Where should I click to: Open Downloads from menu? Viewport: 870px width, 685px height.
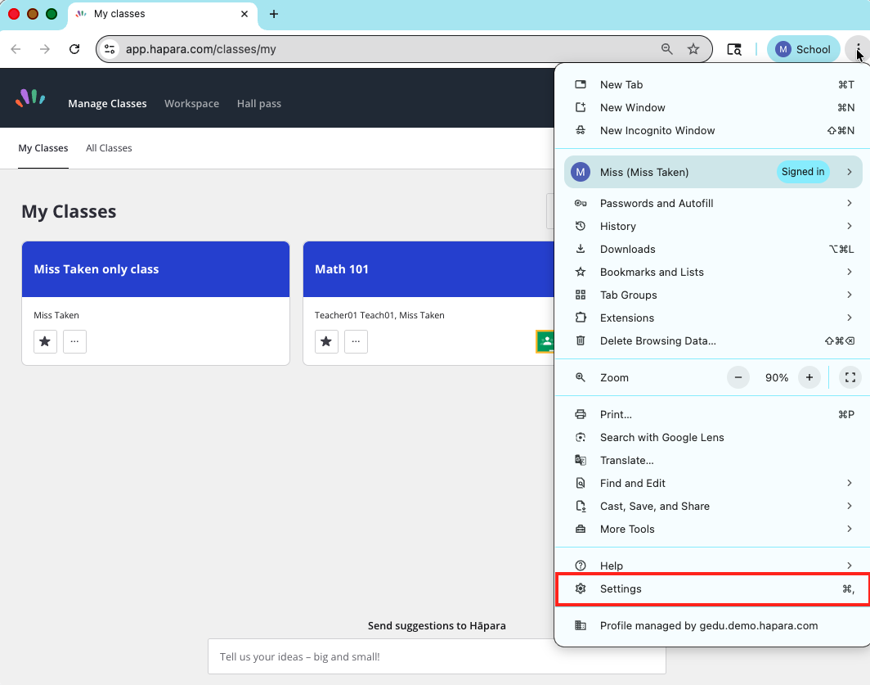point(712,250)
